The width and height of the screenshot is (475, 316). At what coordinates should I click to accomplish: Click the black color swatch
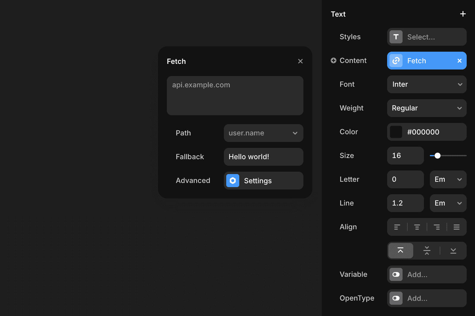(396, 132)
